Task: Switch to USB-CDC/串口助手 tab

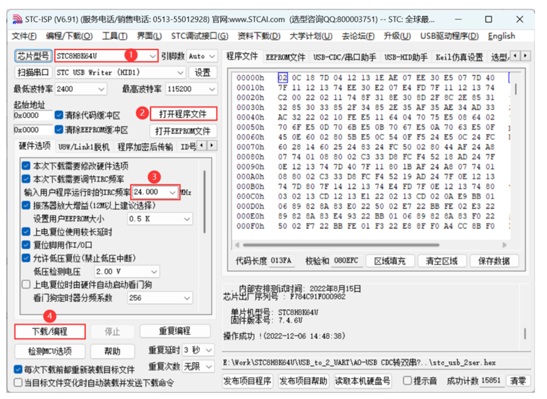Action: tap(345, 57)
